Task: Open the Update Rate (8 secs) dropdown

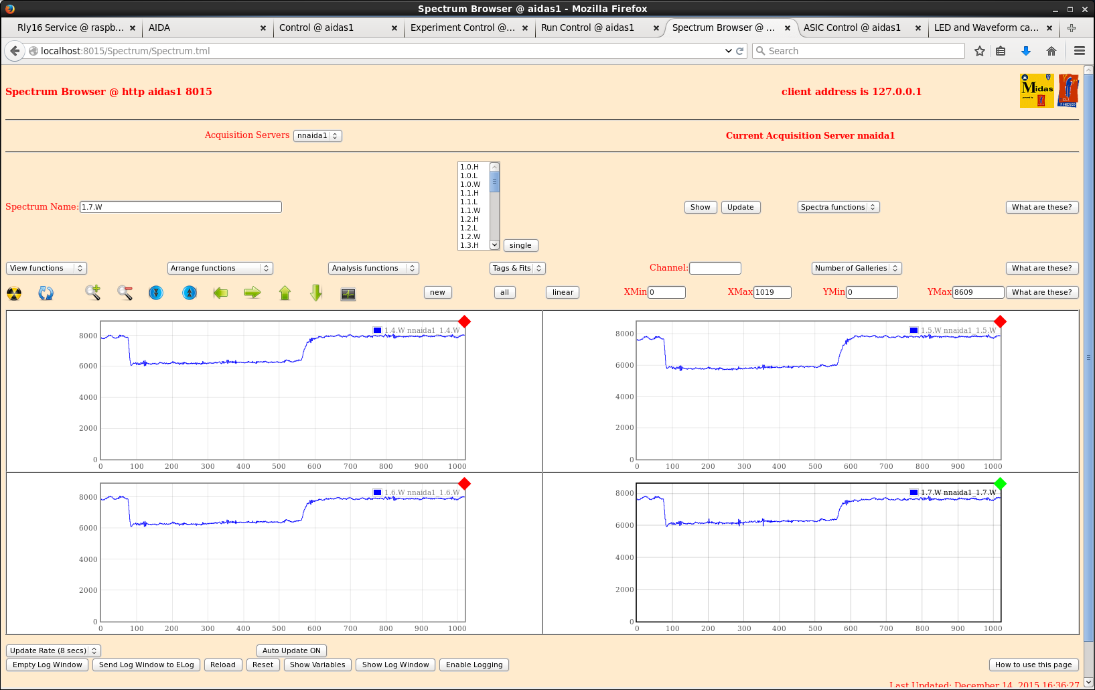Action: pyautogui.click(x=54, y=650)
